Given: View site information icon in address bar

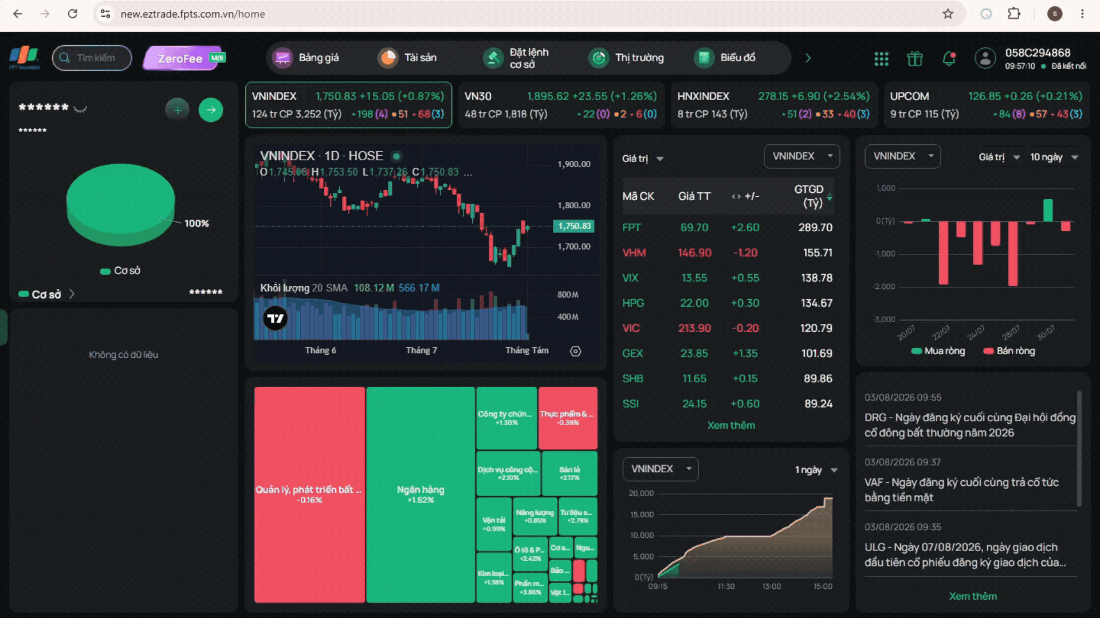Looking at the screenshot, I should coord(105,14).
